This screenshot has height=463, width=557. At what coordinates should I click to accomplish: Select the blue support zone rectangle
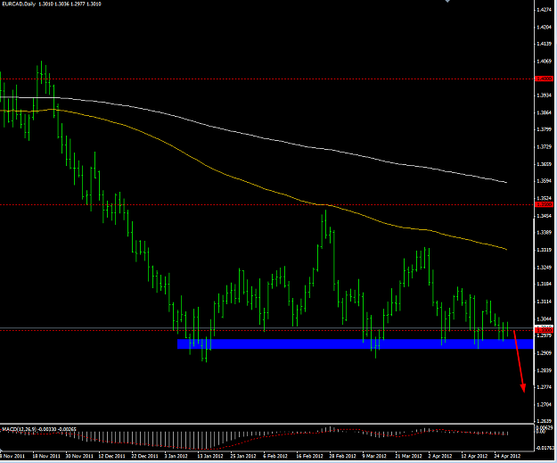[356, 343]
